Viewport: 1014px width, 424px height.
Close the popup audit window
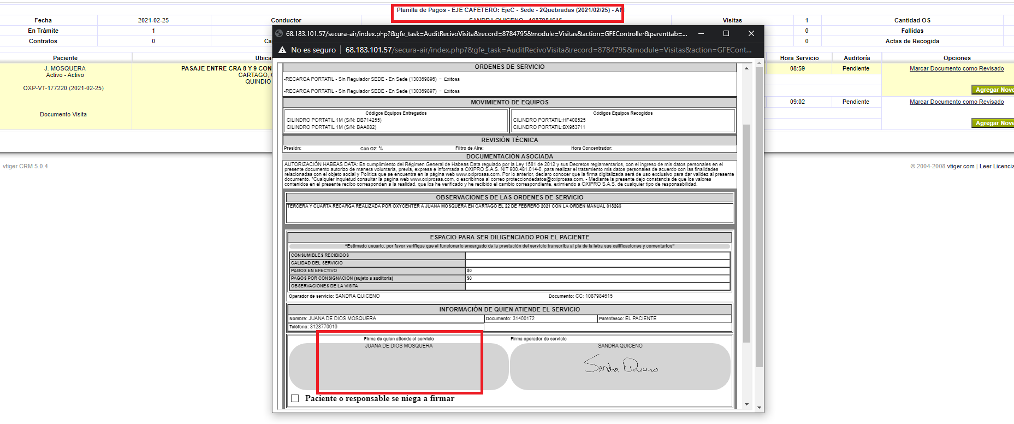(751, 33)
